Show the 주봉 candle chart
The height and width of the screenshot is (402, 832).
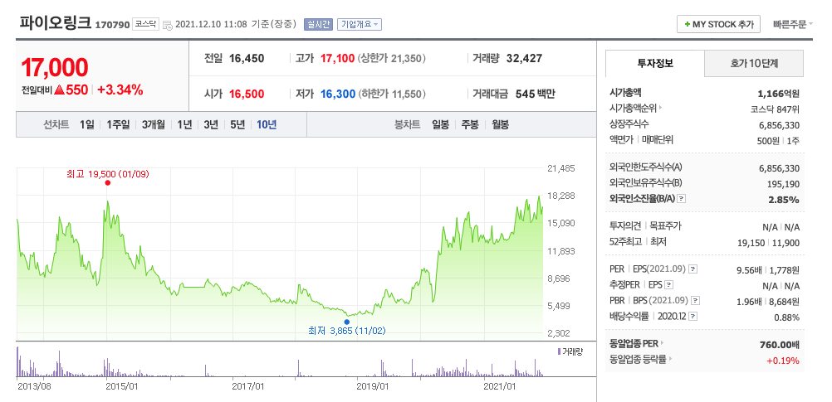pyautogui.click(x=470, y=125)
